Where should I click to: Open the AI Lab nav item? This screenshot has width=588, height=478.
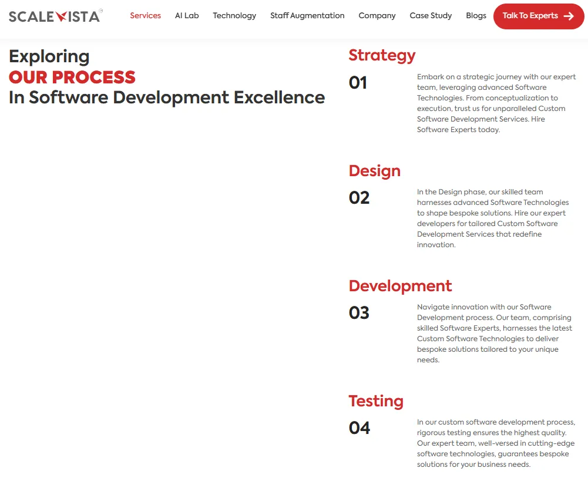click(187, 16)
